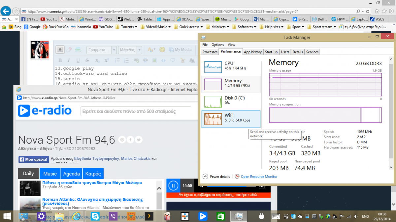Select Καιρός tab on e-radio
396x222 pixels.
point(93,174)
